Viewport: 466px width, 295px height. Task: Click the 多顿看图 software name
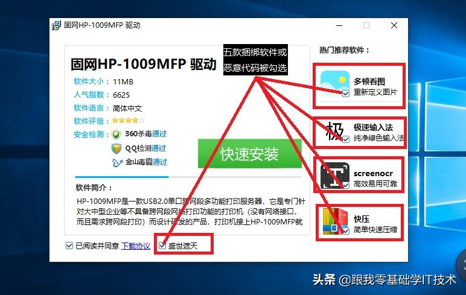point(369,81)
